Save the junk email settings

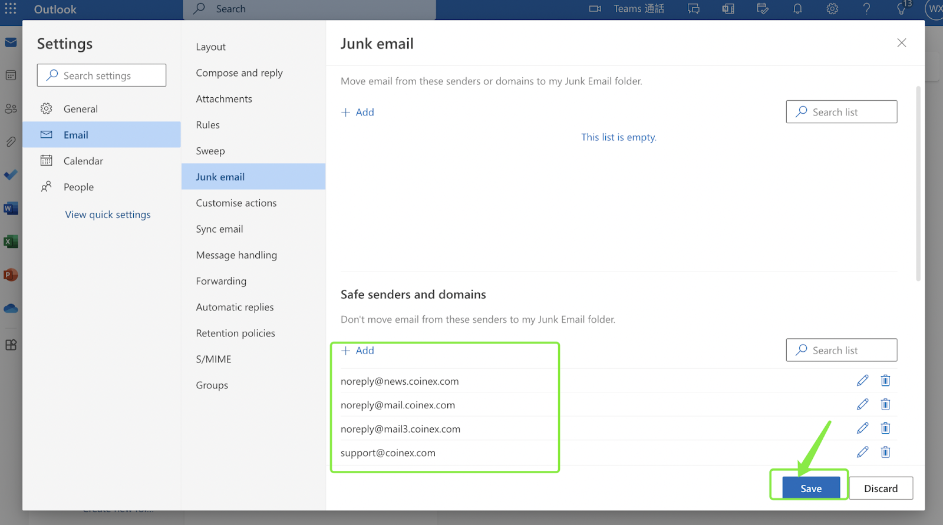point(811,488)
